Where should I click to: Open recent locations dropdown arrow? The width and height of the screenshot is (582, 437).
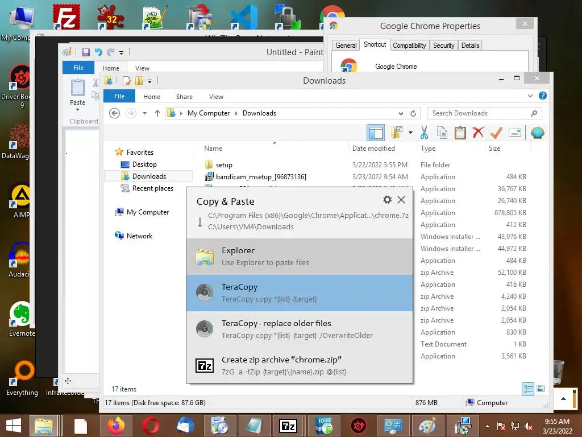144,113
